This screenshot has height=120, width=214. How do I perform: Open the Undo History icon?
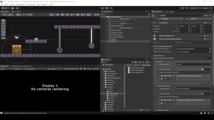click(182, 8)
